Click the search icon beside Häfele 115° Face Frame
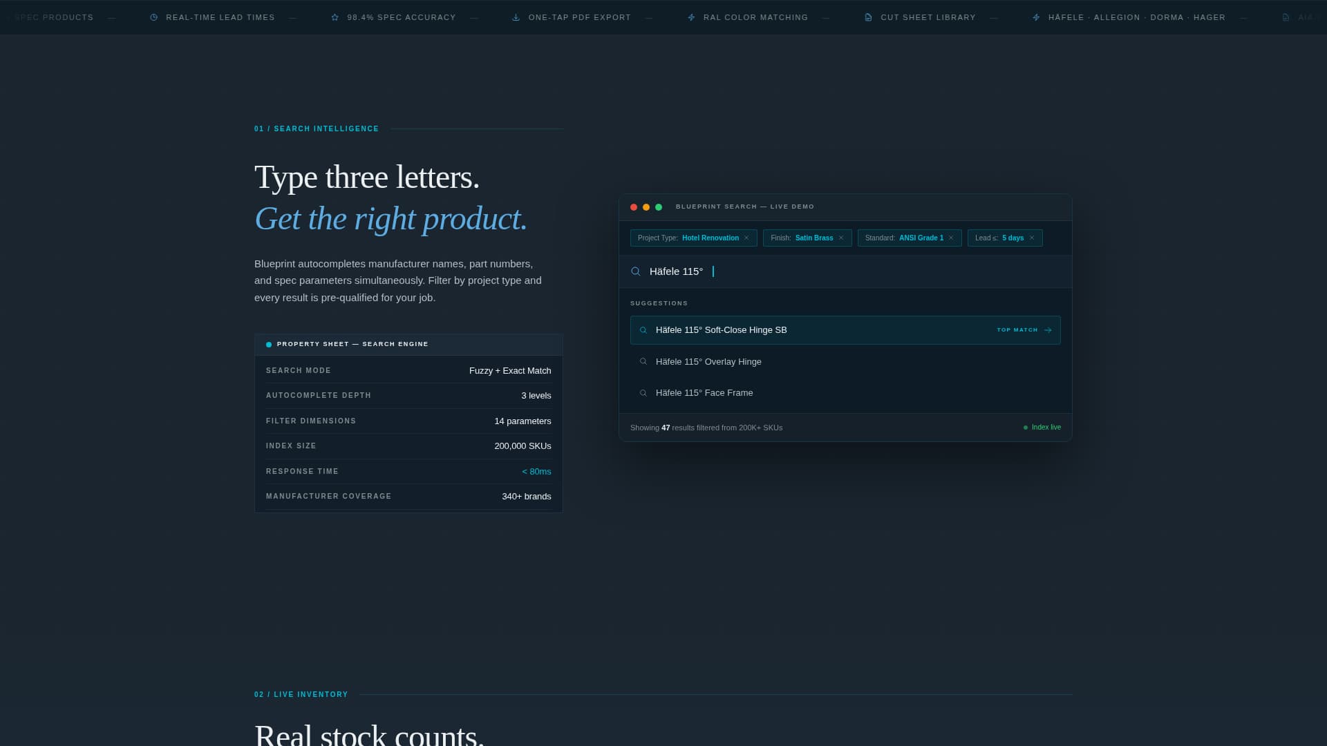 [643, 393]
